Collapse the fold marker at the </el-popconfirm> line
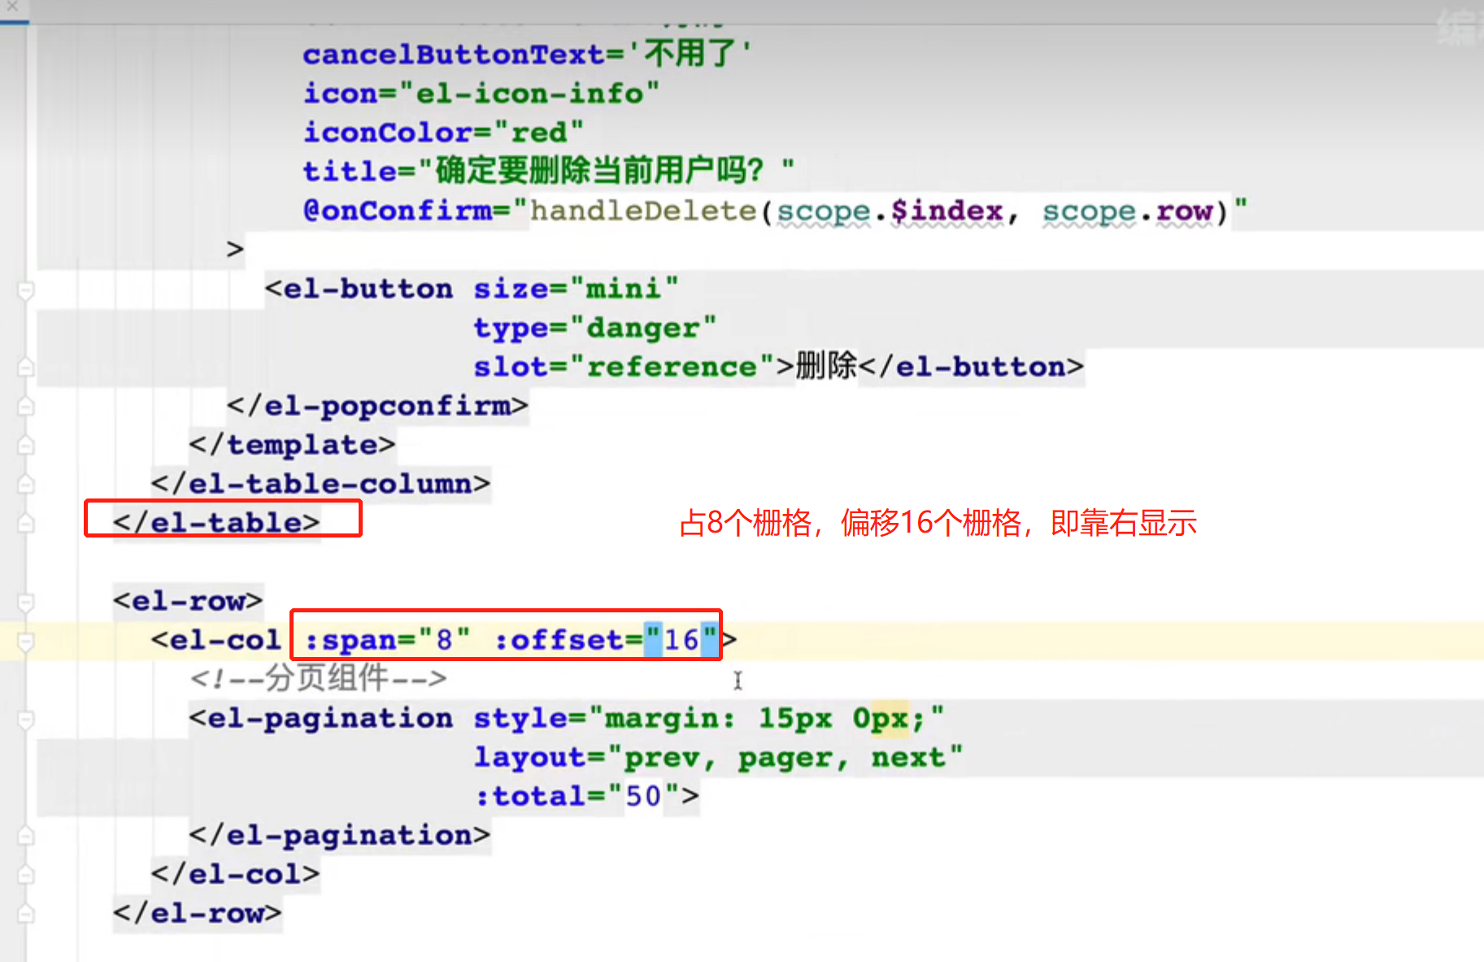This screenshot has height=962, width=1484. point(26,406)
